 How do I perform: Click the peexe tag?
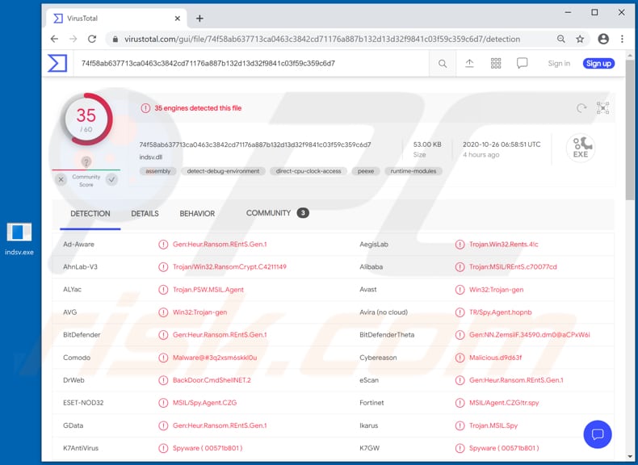point(366,171)
